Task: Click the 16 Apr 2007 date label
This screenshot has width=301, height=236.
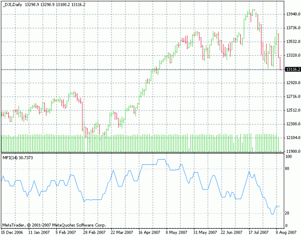Action: [x=149, y=233]
